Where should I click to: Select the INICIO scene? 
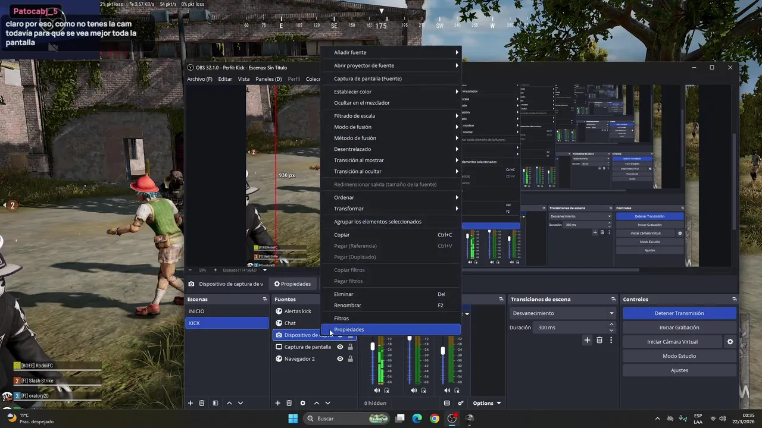coord(227,311)
